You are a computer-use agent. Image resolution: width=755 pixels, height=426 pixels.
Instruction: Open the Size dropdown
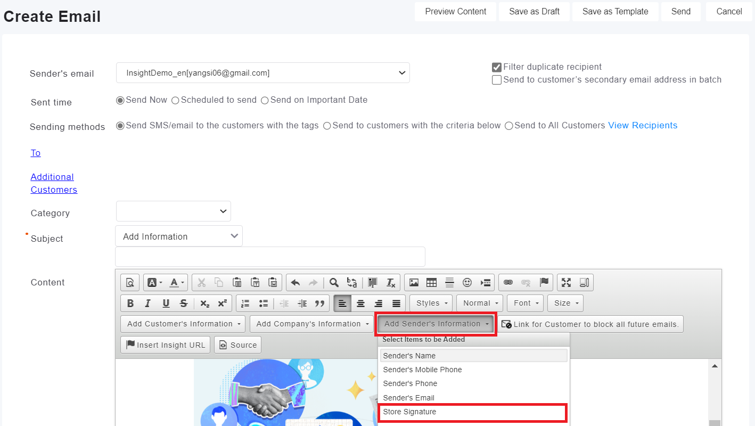tap(565, 303)
